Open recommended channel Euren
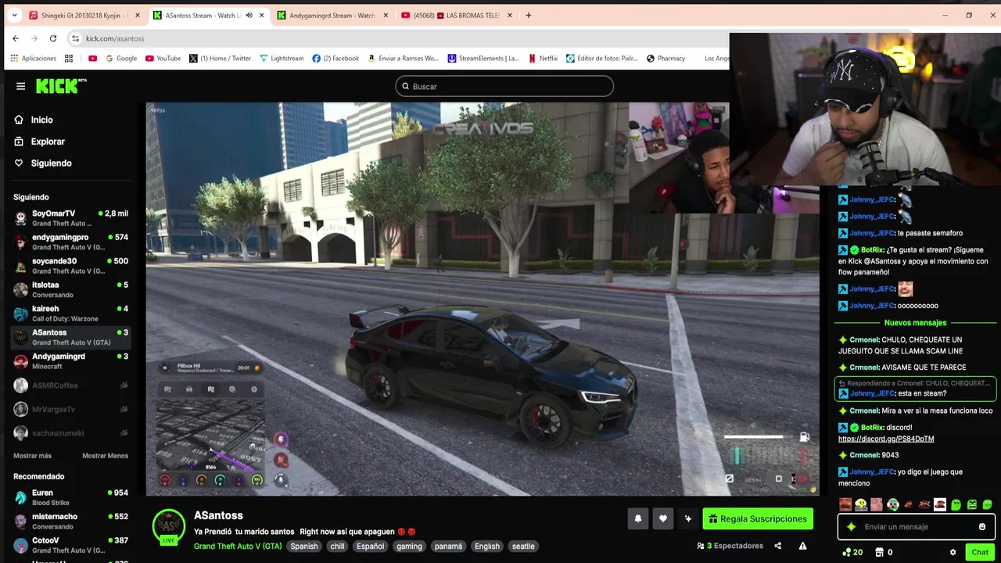 pos(70,497)
